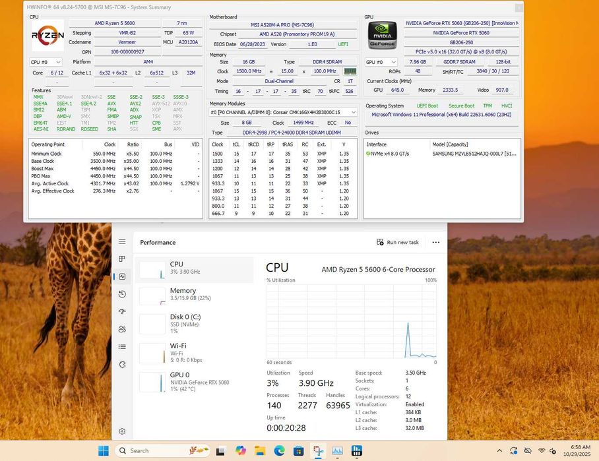This screenshot has width=599, height=461.
Task: Click UEFI Boot status label
Action: (427, 106)
